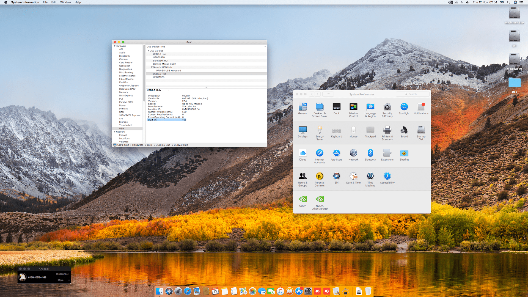Open NVIDIA Driver Manager preferences
Screen dimensions: 528x297
click(320, 199)
